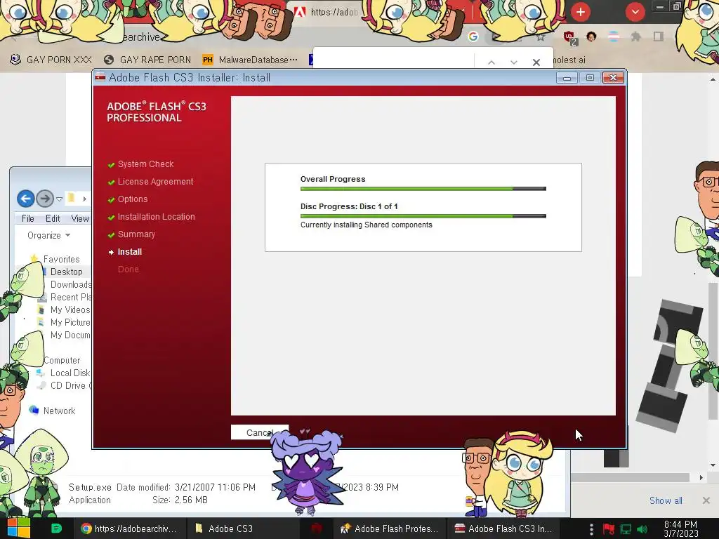Open the red tab search dropdown chevron
719x539 pixels.
tap(635, 12)
